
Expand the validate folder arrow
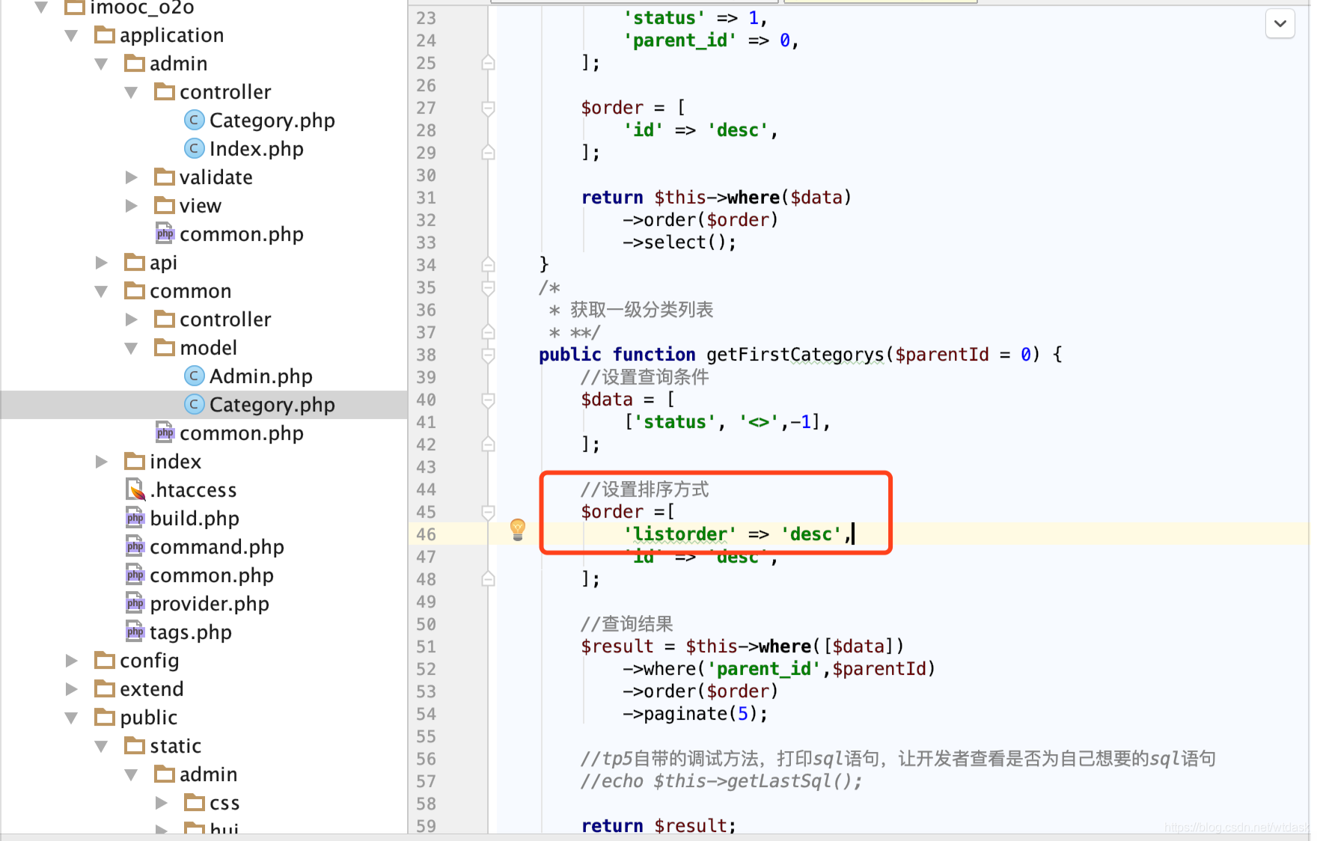coord(132,177)
